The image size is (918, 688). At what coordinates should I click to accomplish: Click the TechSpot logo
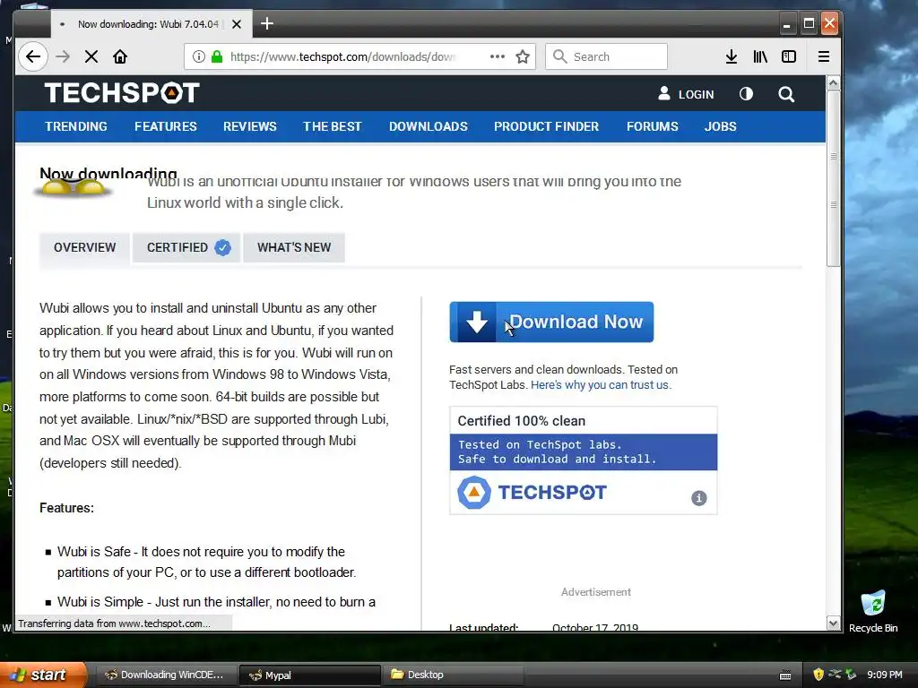(122, 93)
